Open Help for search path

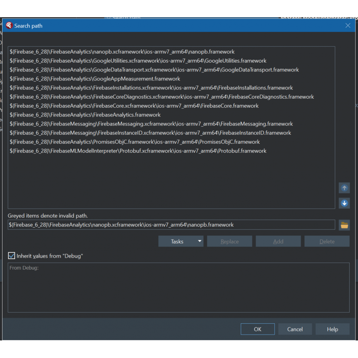(x=332, y=329)
